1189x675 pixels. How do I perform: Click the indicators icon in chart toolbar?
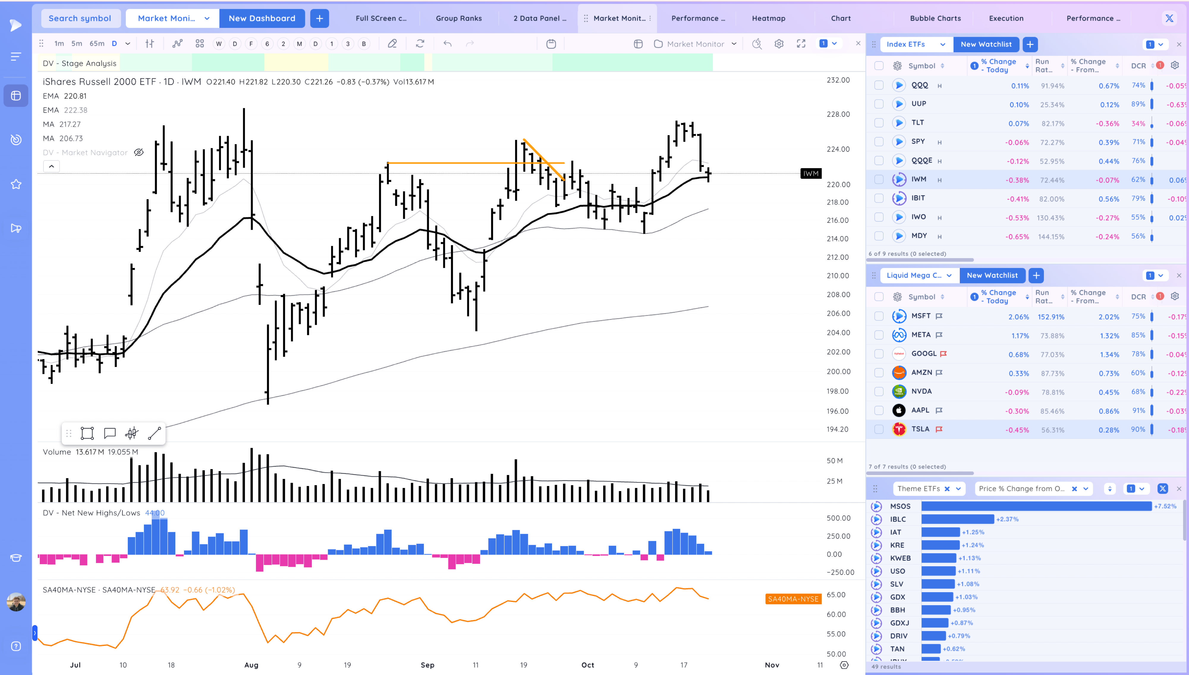click(x=177, y=44)
